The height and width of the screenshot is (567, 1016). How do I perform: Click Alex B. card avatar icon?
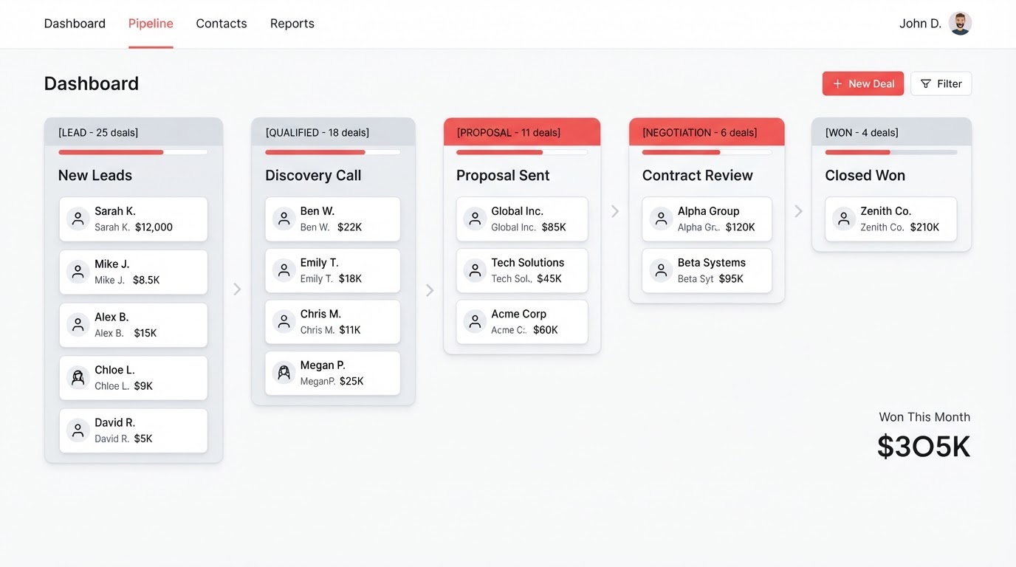point(78,325)
